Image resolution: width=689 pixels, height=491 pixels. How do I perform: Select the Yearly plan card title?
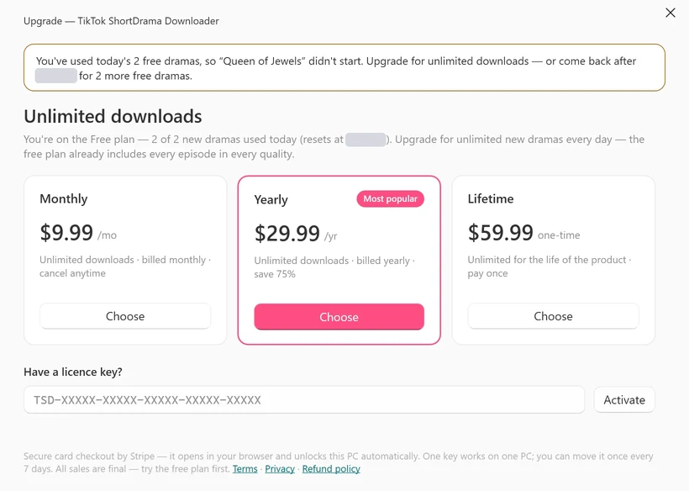(x=271, y=199)
